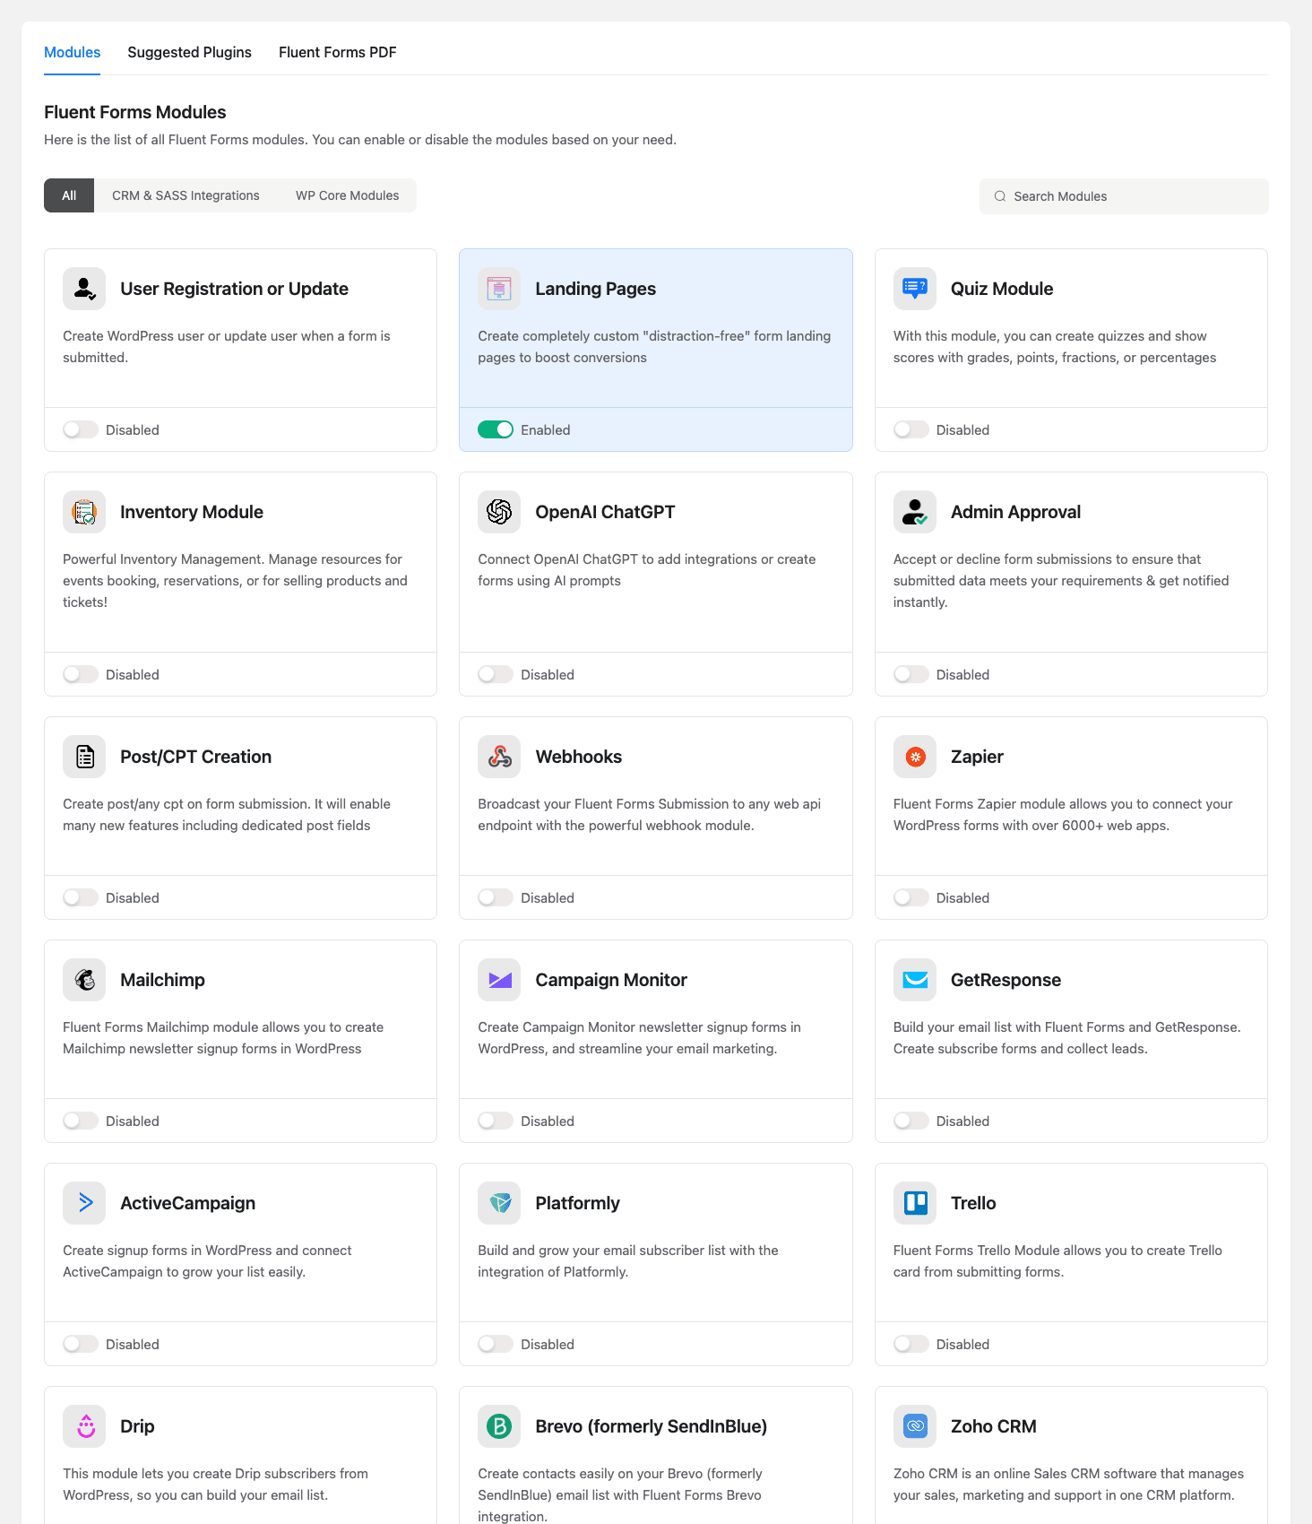Viewport: 1312px width, 1524px height.
Task: Disable the Landing Pages module toggle
Action: coord(496,430)
